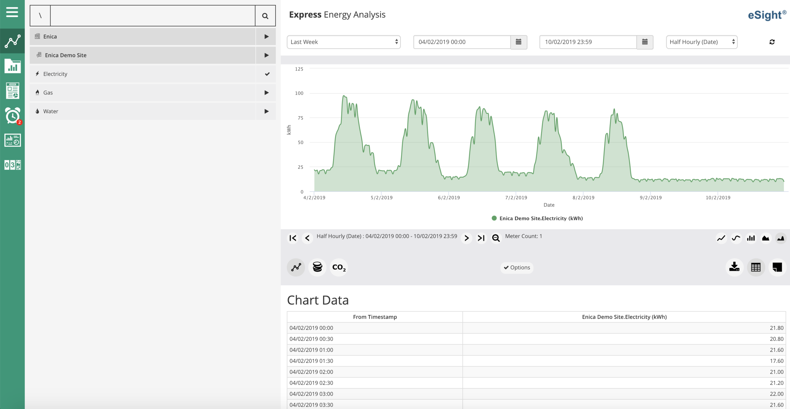The height and width of the screenshot is (409, 790).
Task: Switch to area chart type
Action: 766,238
